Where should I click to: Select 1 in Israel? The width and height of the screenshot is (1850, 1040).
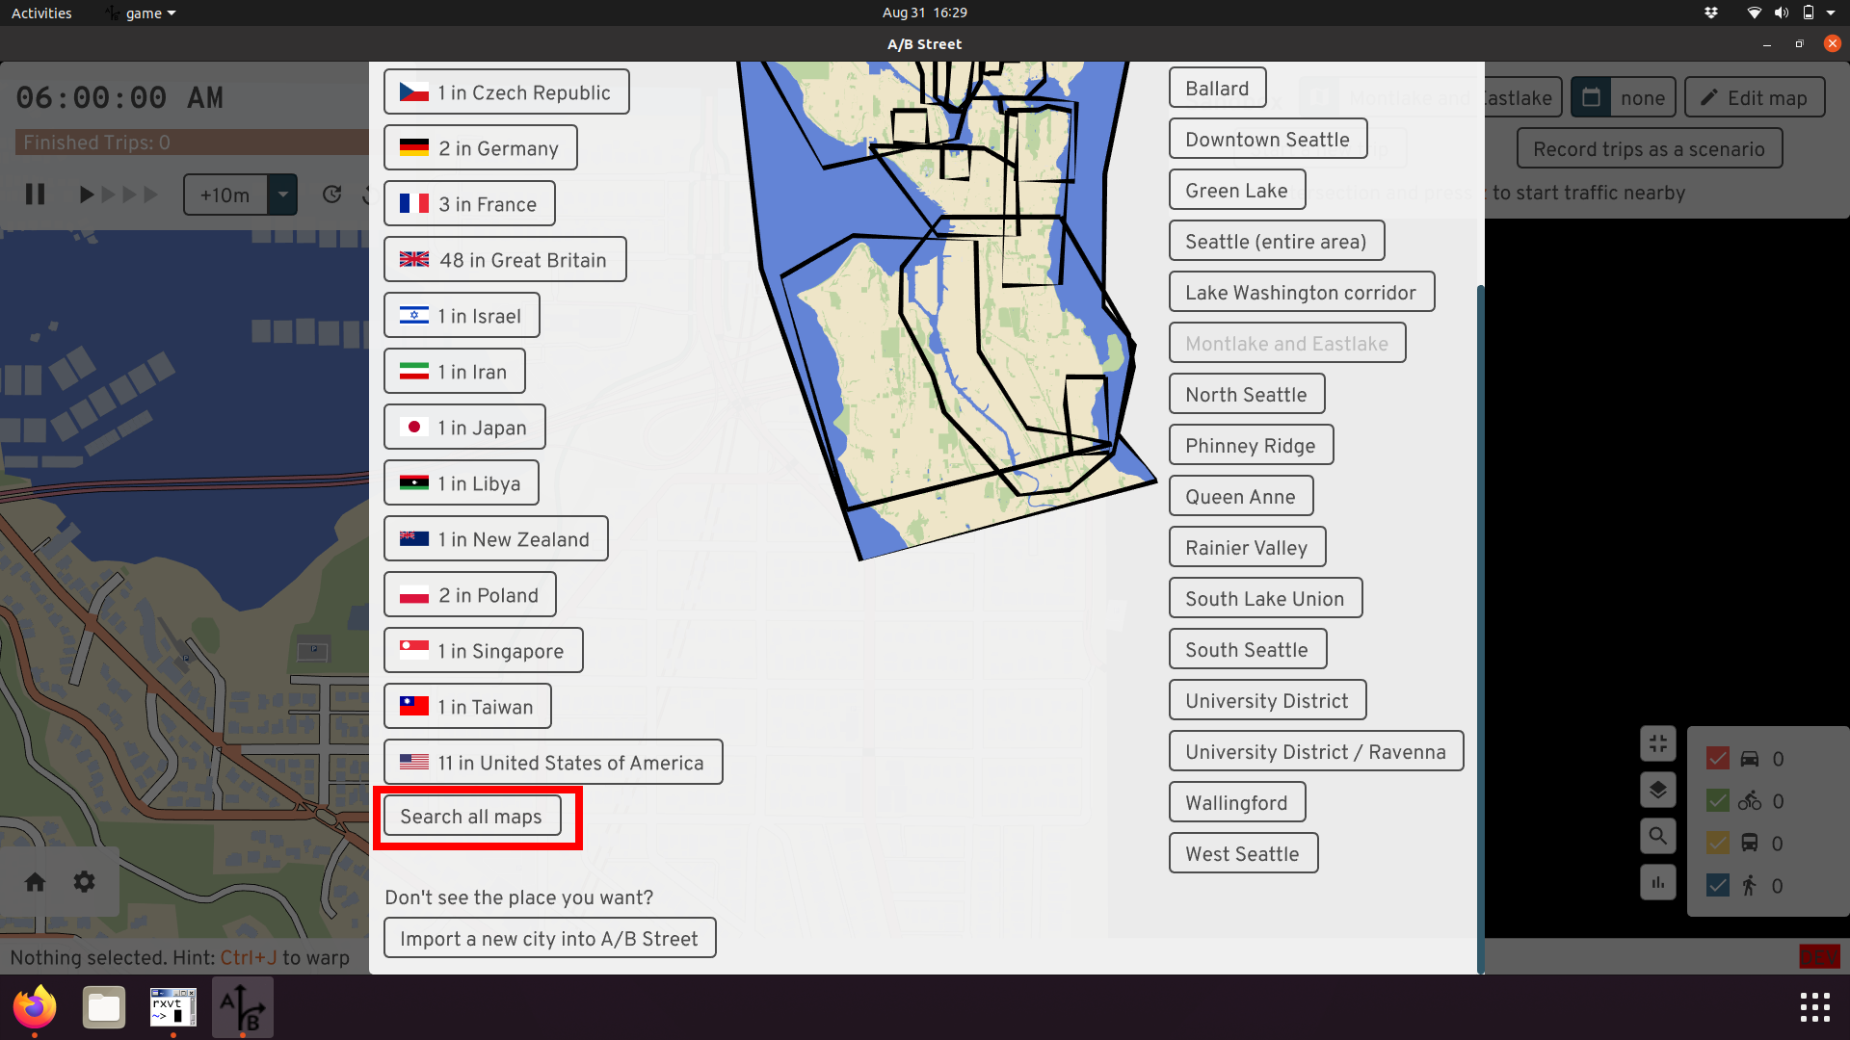462,315
